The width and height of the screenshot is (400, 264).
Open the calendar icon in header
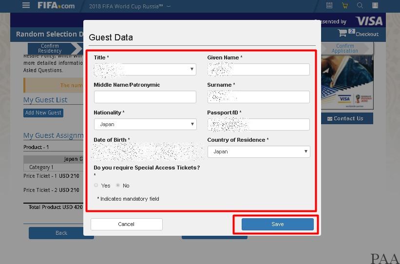[x=329, y=5]
